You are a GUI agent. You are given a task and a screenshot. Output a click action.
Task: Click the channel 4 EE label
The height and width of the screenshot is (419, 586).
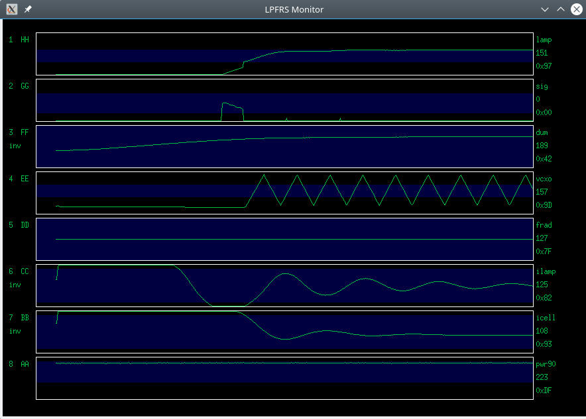coord(19,179)
